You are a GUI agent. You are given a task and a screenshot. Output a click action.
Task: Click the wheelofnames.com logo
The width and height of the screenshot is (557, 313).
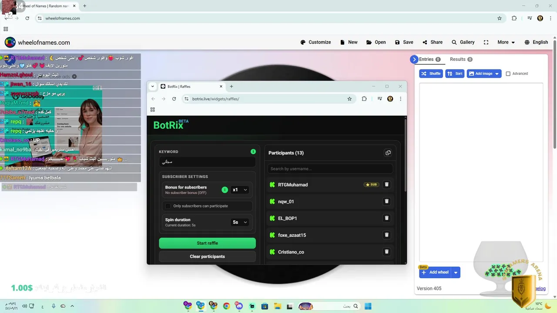[x=37, y=42]
